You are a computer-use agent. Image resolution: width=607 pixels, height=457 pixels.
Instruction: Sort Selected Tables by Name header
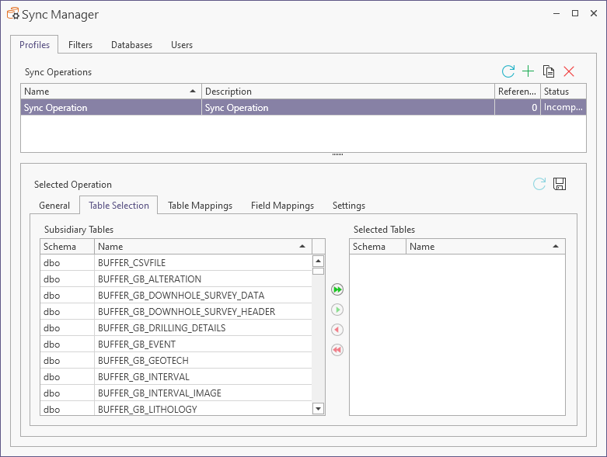(x=482, y=247)
